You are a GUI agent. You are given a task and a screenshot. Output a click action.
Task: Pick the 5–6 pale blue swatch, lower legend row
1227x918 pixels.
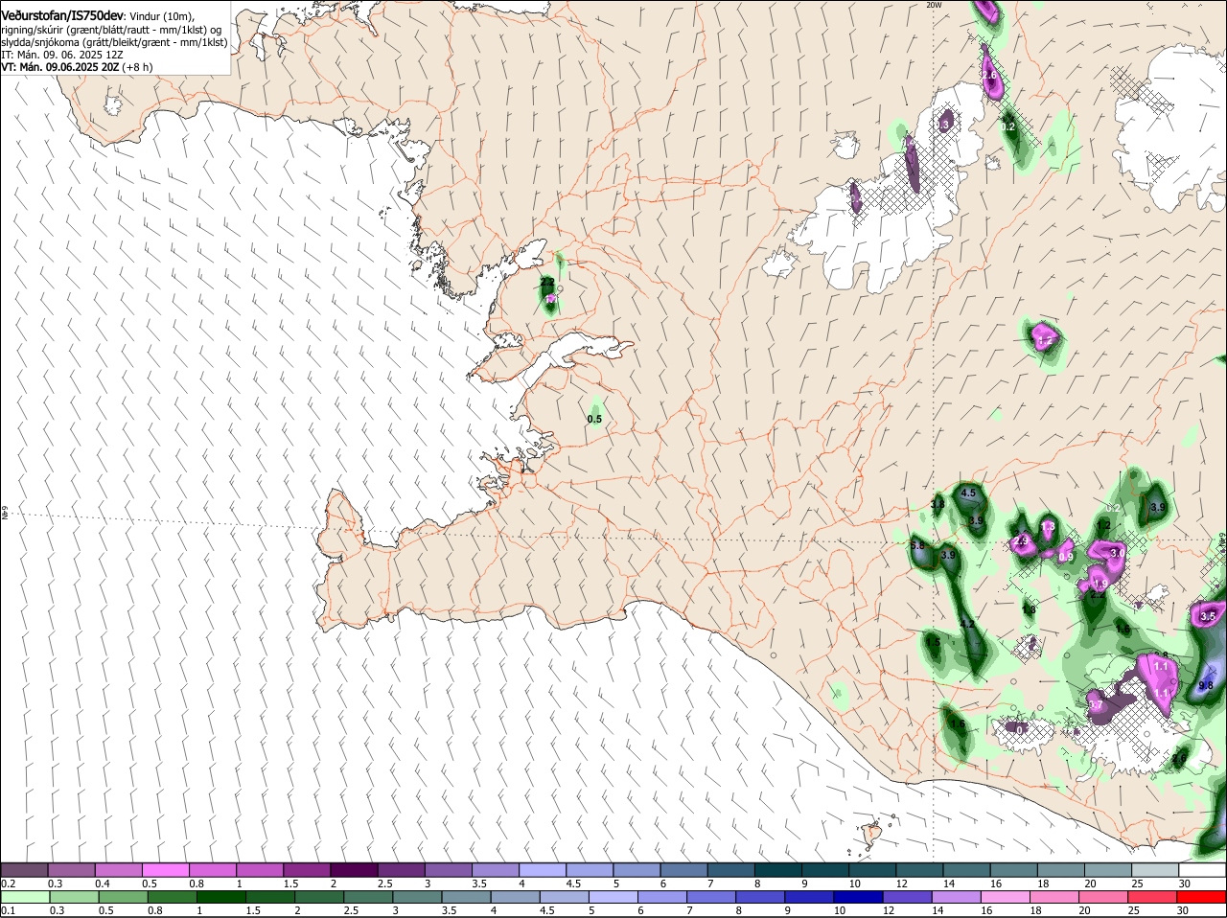click(613, 897)
